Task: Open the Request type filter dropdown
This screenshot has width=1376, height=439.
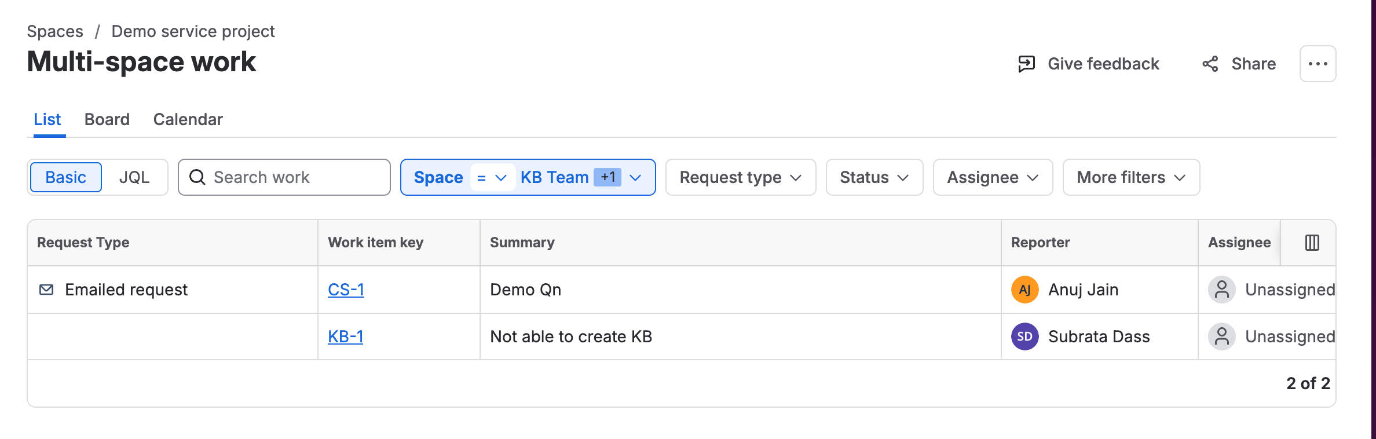Action: click(741, 177)
